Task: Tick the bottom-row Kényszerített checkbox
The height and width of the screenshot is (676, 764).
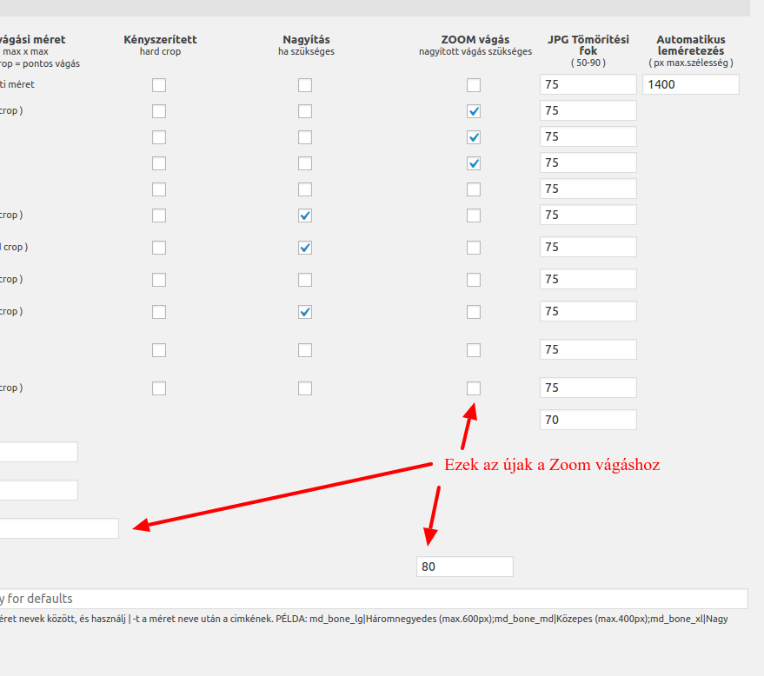Action: pos(159,388)
